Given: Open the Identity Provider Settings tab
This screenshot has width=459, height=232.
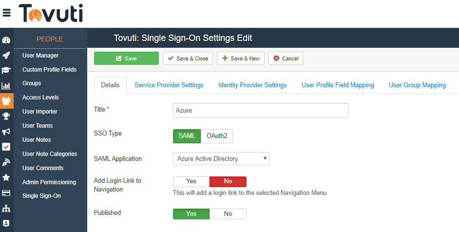Looking at the screenshot, I should pos(252,85).
